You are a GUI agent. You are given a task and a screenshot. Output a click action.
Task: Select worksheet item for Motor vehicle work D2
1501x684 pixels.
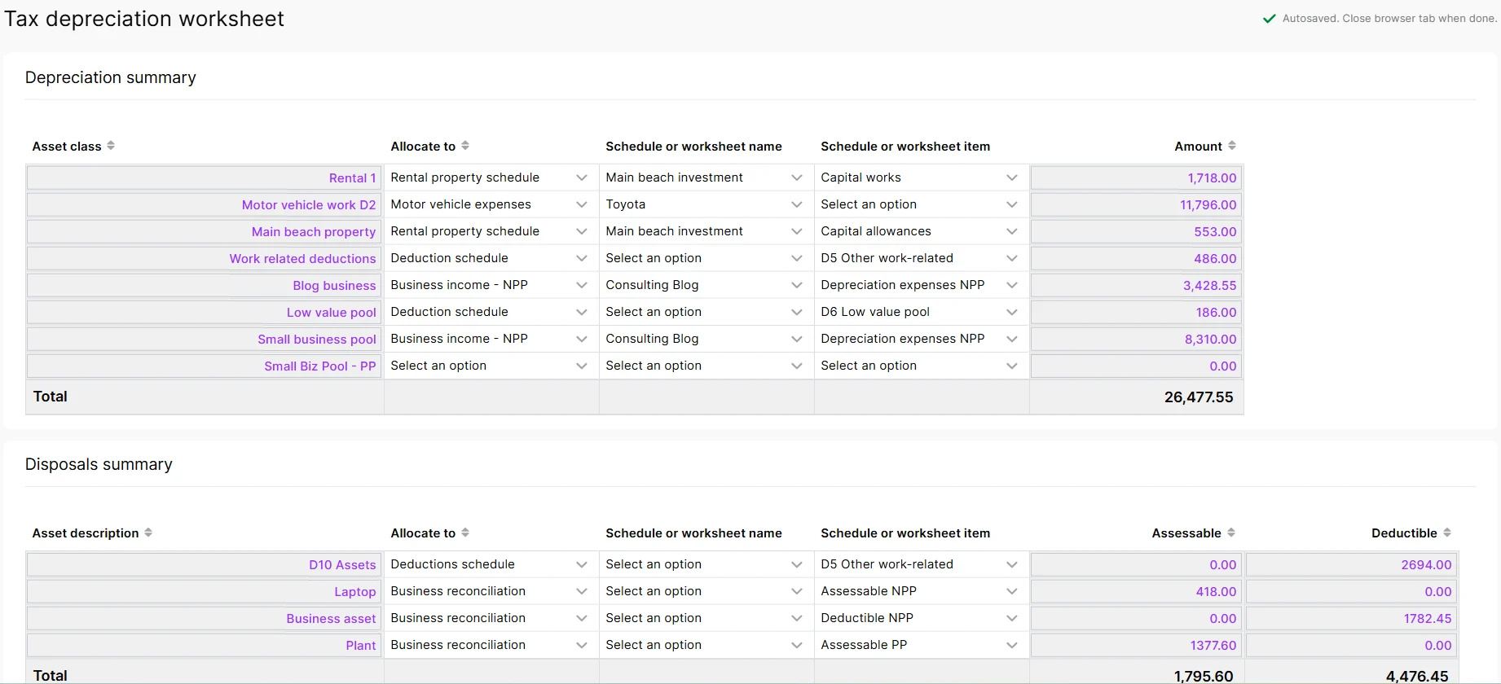(x=920, y=204)
